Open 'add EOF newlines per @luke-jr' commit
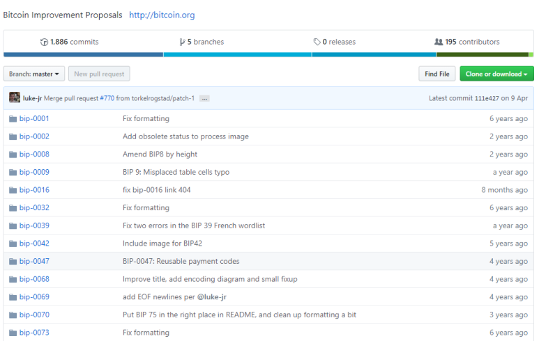Screen dimensions: 539x341 coord(174,297)
